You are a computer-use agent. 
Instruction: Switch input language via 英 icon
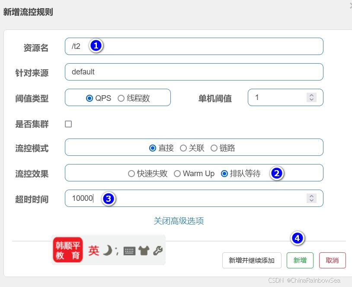pyautogui.click(x=93, y=251)
